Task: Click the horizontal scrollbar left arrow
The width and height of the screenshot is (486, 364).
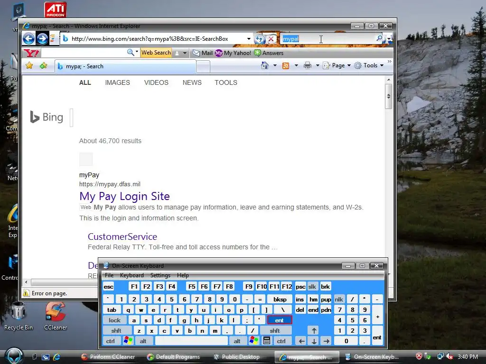Action: pyautogui.click(x=26, y=282)
